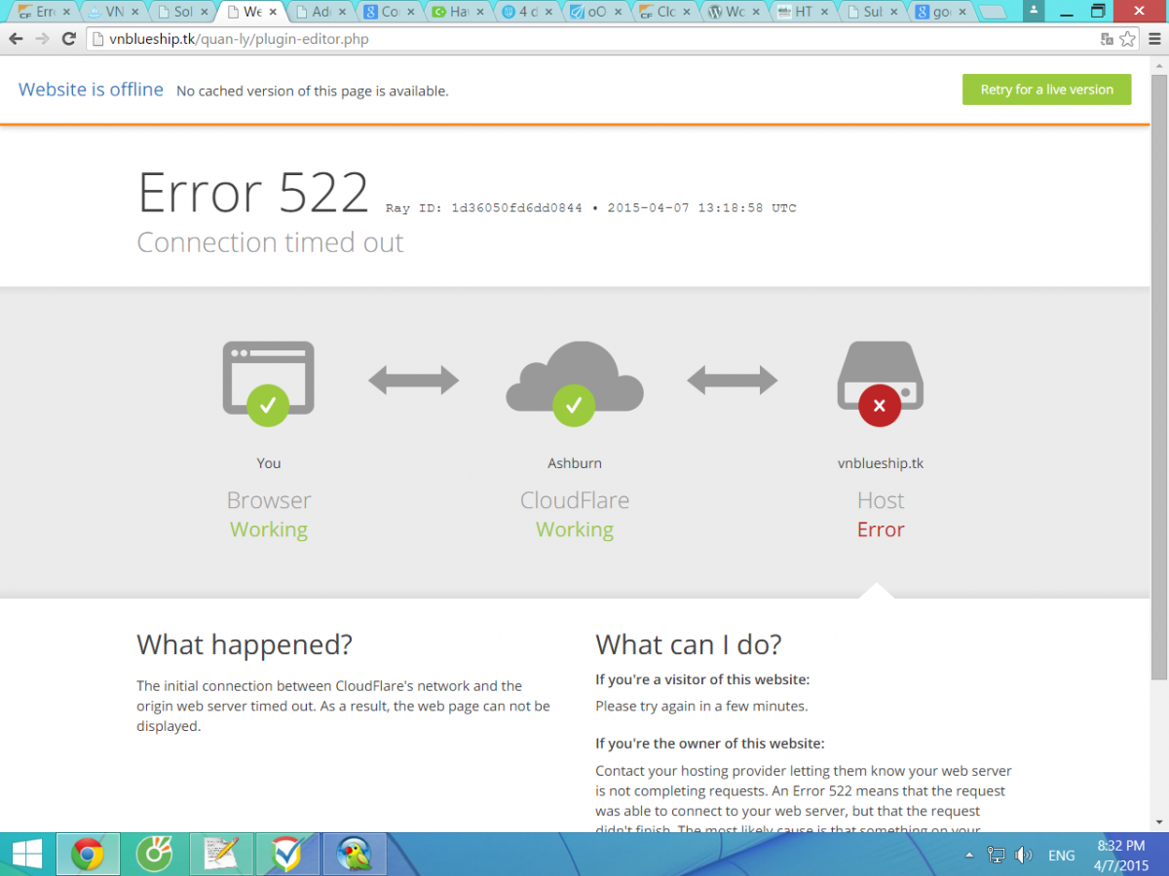Click the Retry for a live version button

1046,90
